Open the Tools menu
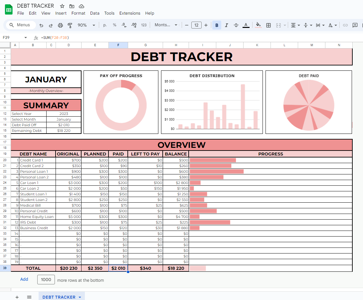The width and height of the screenshot is (363, 300). 109,13
